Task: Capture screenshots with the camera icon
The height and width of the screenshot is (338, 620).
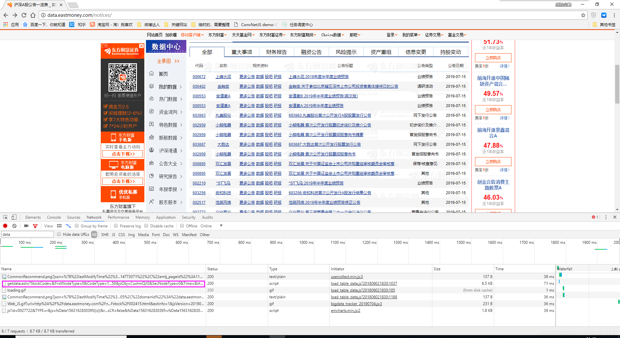Action: (26, 226)
